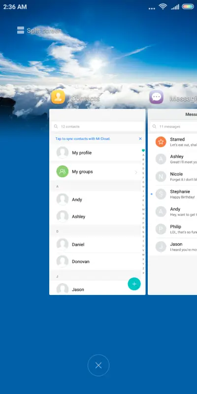Tap the battery status icon
This screenshot has height=394, width=197.
[188, 7]
